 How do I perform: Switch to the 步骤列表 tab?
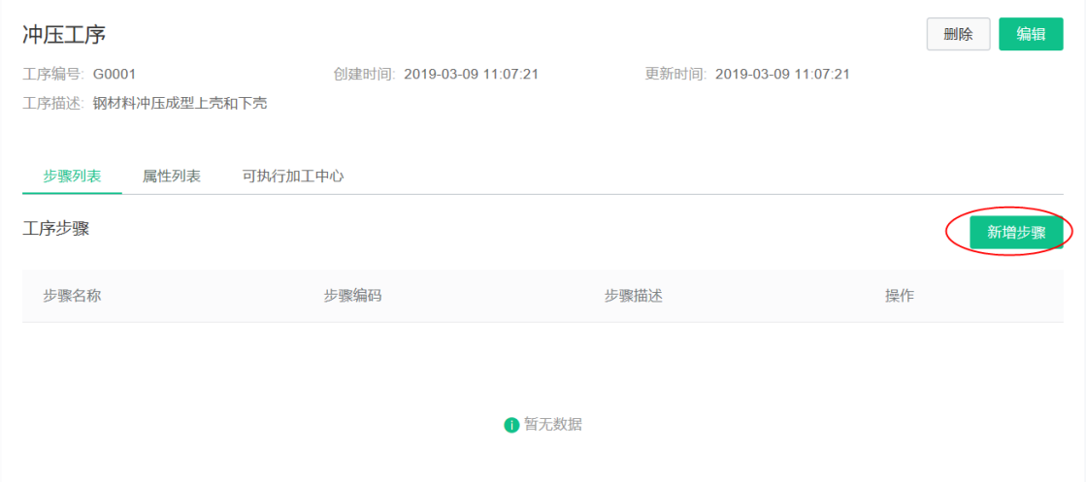click(x=72, y=176)
